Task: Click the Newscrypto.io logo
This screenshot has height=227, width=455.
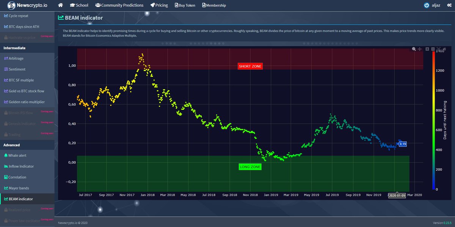Action: [27, 5]
